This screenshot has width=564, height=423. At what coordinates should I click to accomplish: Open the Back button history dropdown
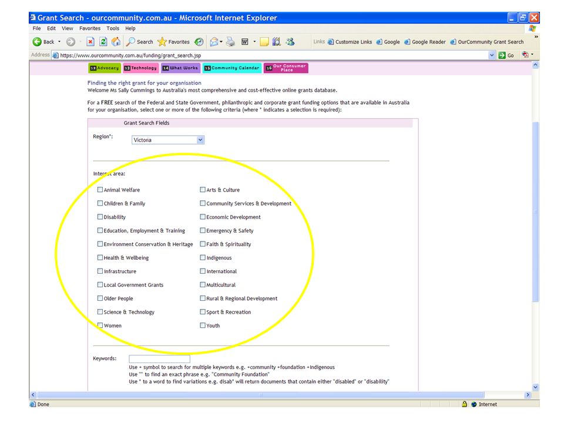pos(59,42)
